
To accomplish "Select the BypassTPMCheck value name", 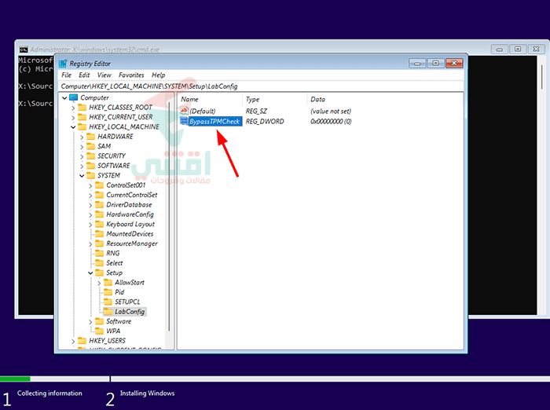I will [x=214, y=122].
